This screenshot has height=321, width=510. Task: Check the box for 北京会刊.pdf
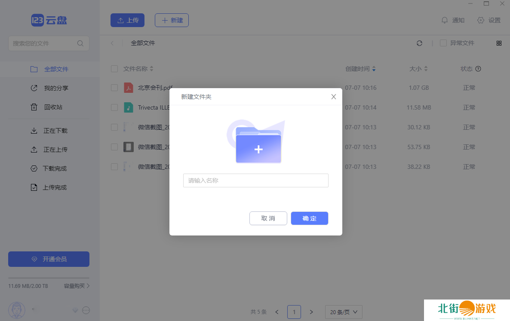pyautogui.click(x=114, y=88)
